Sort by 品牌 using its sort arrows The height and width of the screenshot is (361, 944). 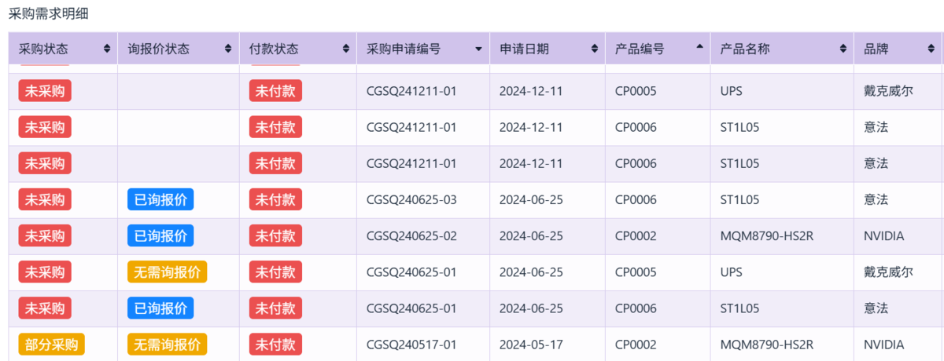(933, 49)
